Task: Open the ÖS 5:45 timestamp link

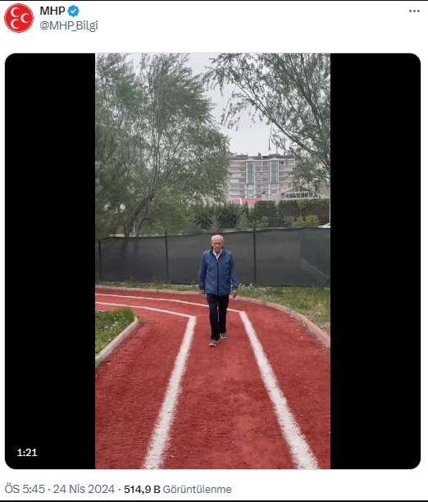Action: [x=25, y=489]
